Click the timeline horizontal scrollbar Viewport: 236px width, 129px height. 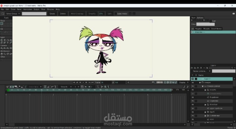click(96, 124)
